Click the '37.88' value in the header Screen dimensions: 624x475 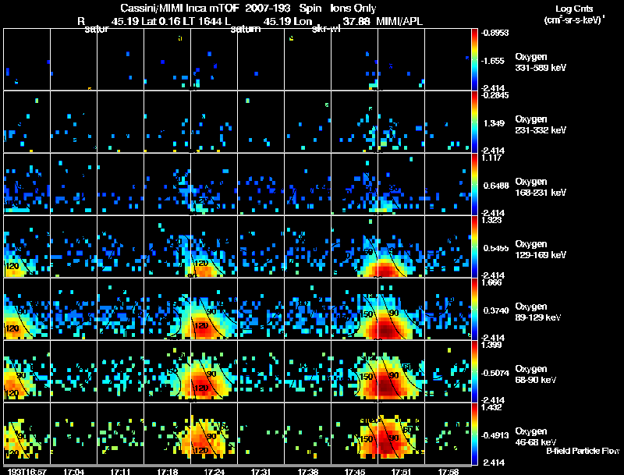pyautogui.click(x=356, y=22)
